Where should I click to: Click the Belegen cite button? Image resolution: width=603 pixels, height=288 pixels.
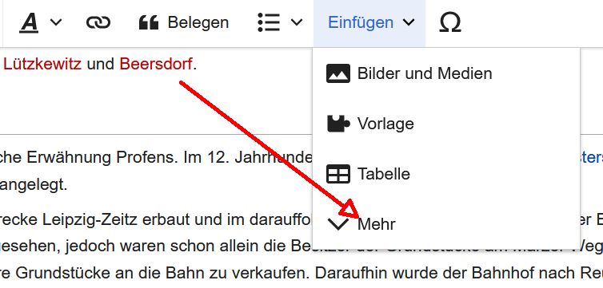tap(184, 22)
